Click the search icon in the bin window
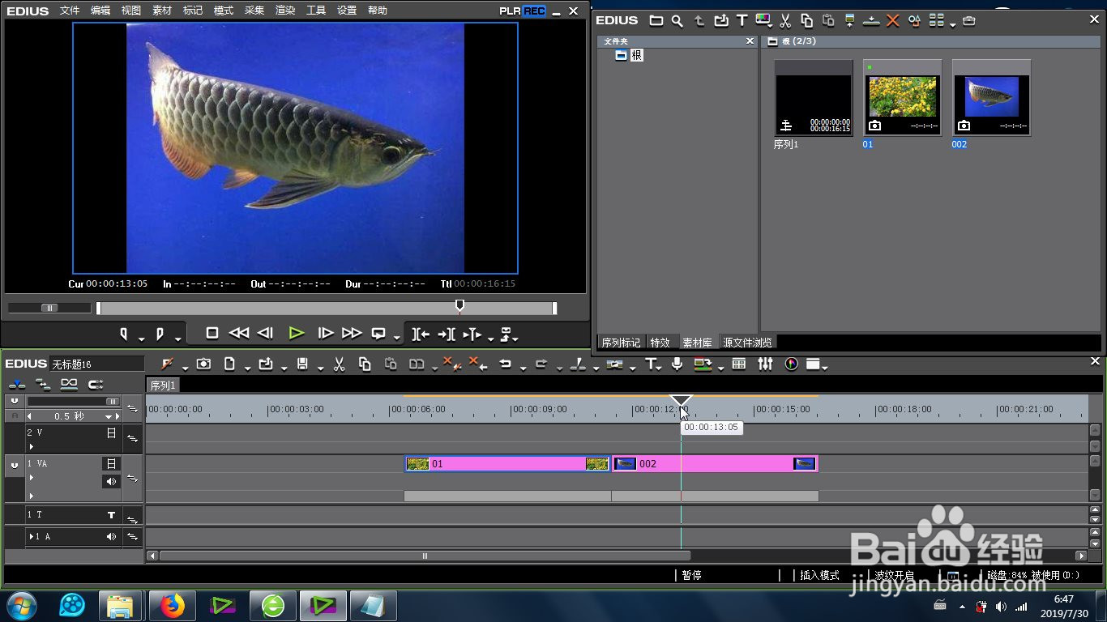The height and width of the screenshot is (622, 1107). [x=677, y=21]
